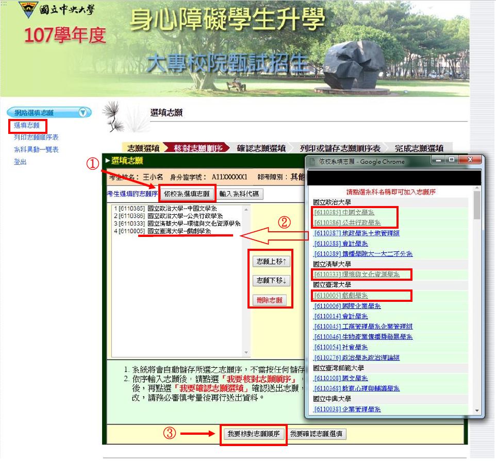The image size is (496, 461).
Task: Maximize the 依校系填志願 Chrome popup
Action: pyautogui.click(x=452, y=160)
